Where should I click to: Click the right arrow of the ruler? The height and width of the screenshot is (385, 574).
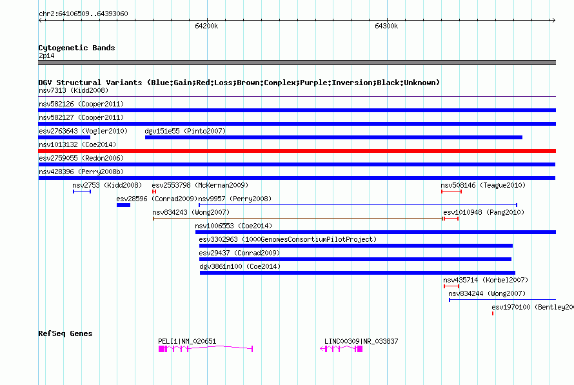553,20
